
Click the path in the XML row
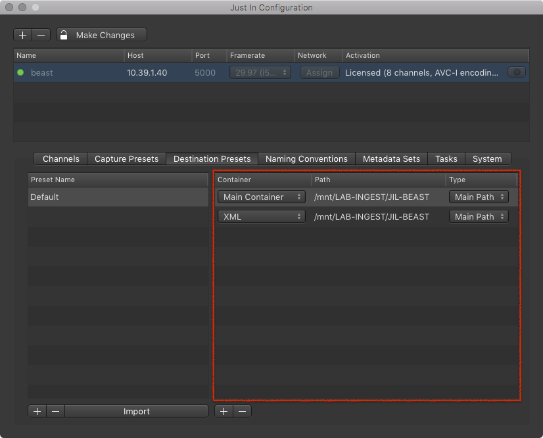point(371,216)
